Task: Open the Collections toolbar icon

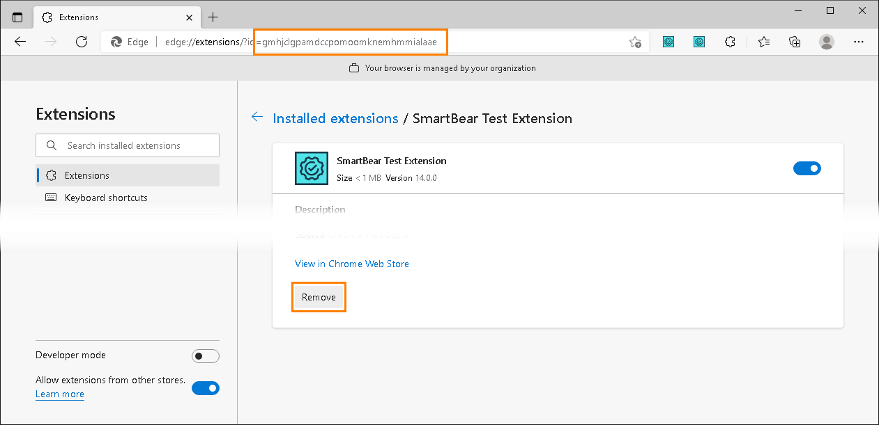Action: click(795, 42)
